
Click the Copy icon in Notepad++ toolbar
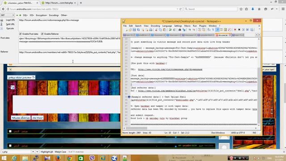click(160, 30)
